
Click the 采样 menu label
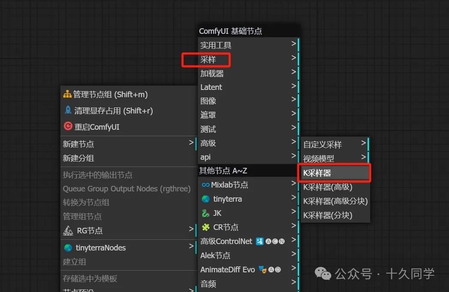208,60
